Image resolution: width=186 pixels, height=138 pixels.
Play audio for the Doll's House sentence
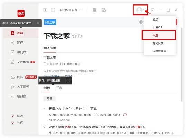(x=125, y=115)
